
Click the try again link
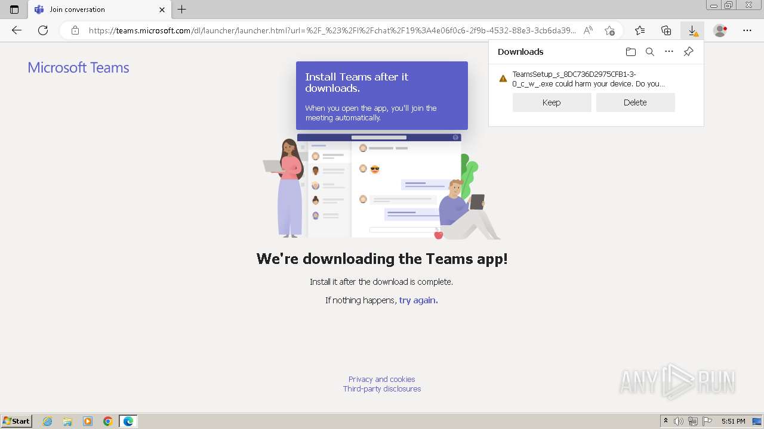pyautogui.click(x=418, y=300)
